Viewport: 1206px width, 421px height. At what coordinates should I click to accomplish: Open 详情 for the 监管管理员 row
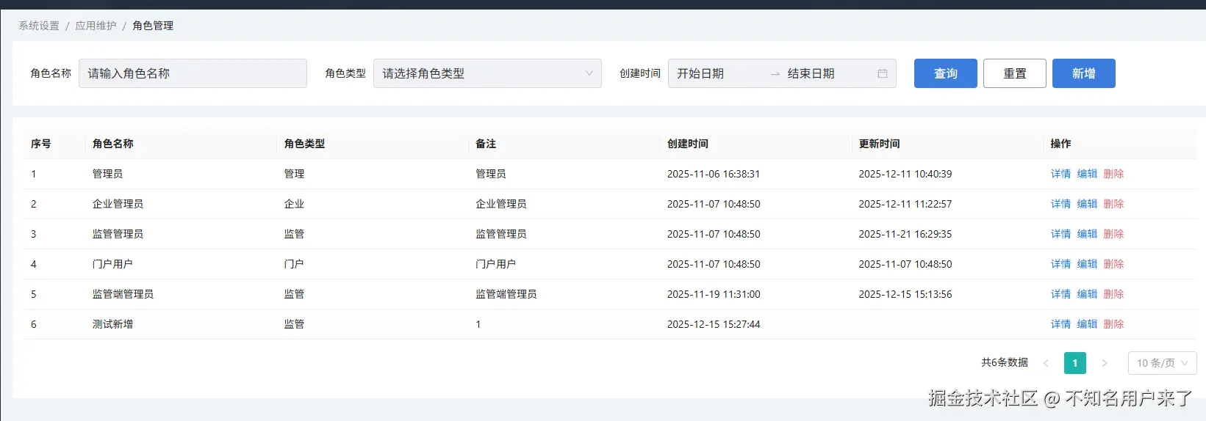click(x=1060, y=234)
